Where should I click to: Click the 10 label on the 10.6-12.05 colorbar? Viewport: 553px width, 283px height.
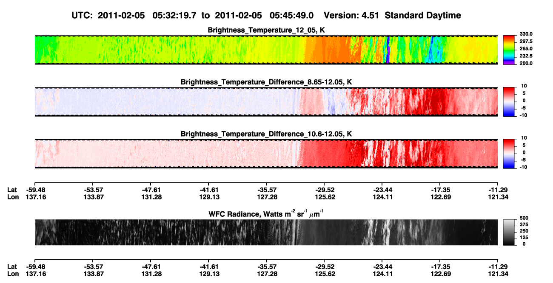[524, 137]
